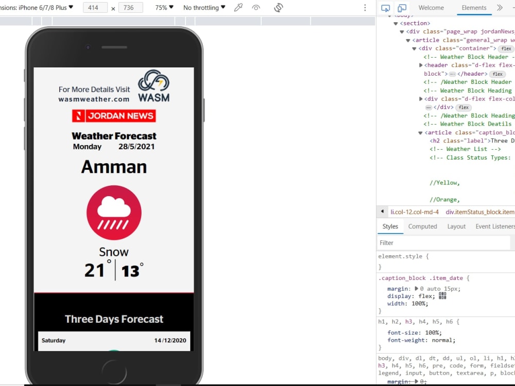Viewport: 515px width, 386px height.
Task: Select div.itemStatus_block breadcrumb
Action: 480,212
